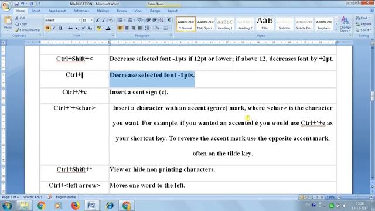Switch to the References tab
Viewport: 375px width, 211px height.
(x=81, y=11)
